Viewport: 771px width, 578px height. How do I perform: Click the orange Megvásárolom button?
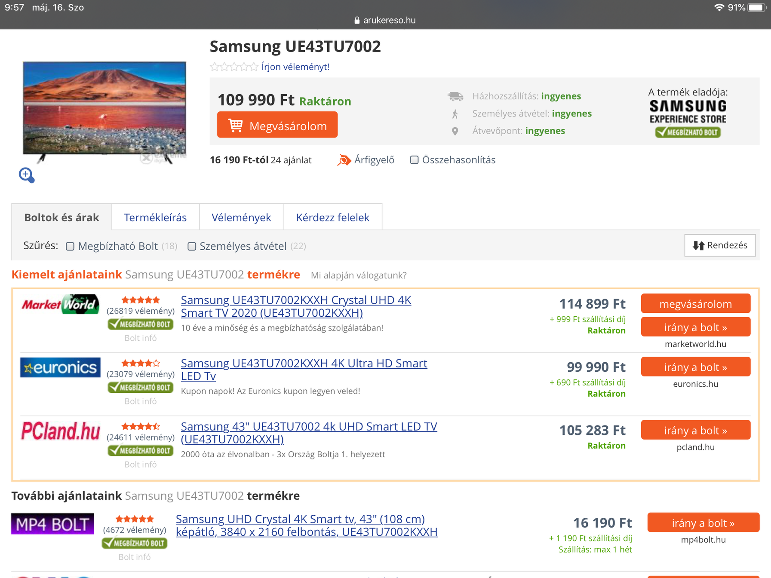click(277, 125)
